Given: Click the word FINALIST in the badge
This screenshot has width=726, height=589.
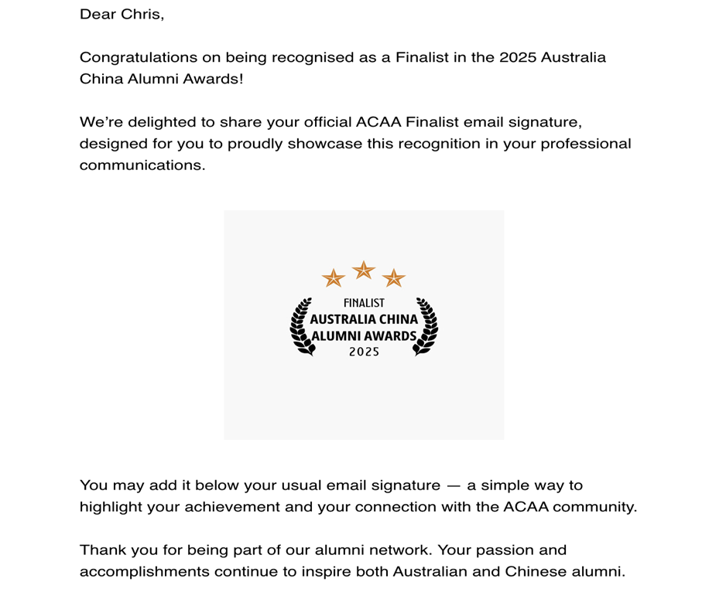Looking at the screenshot, I should click(364, 304).
